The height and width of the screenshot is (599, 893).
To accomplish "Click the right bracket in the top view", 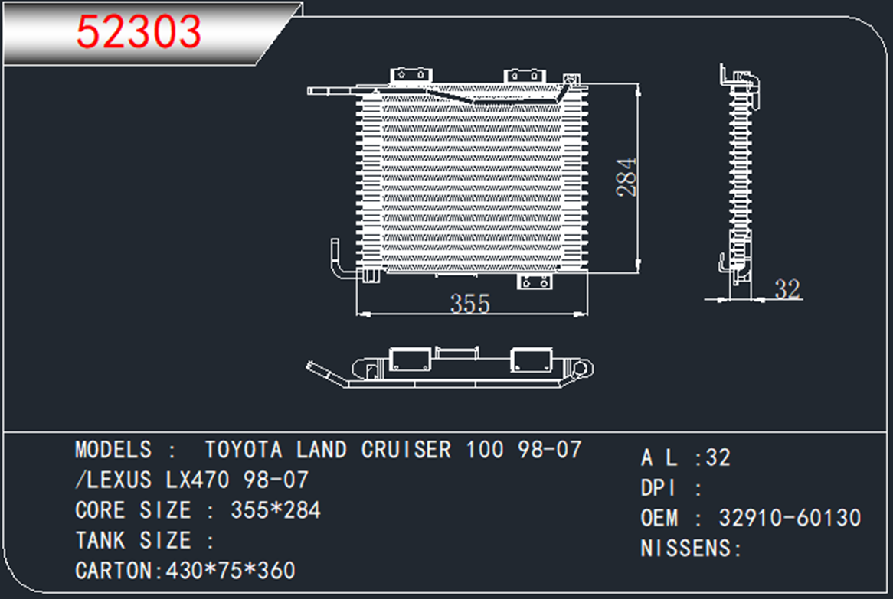I will [x=531, y=359].
